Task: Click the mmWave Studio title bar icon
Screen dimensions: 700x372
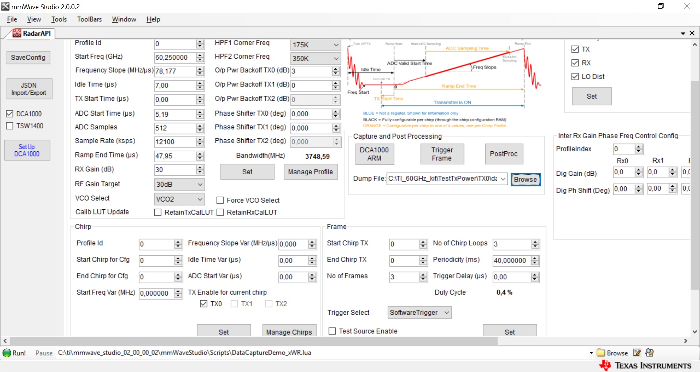Action: pos(5,6)
